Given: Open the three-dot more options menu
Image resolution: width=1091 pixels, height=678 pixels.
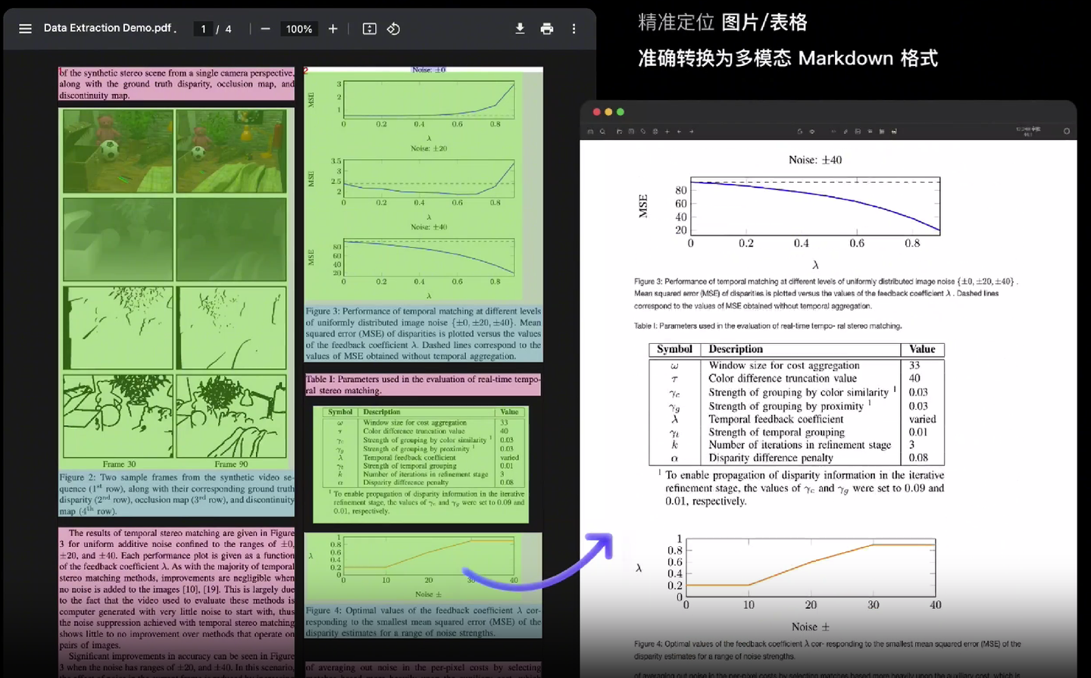Looking at the screenshot, I should point(574,28).
